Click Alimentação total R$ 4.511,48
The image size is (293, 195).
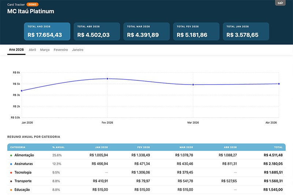[273, 155]
